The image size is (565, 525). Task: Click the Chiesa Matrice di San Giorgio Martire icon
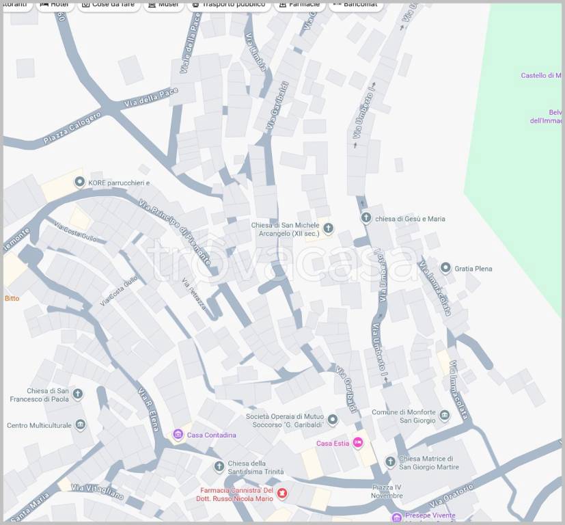click(x=390, y=461)
